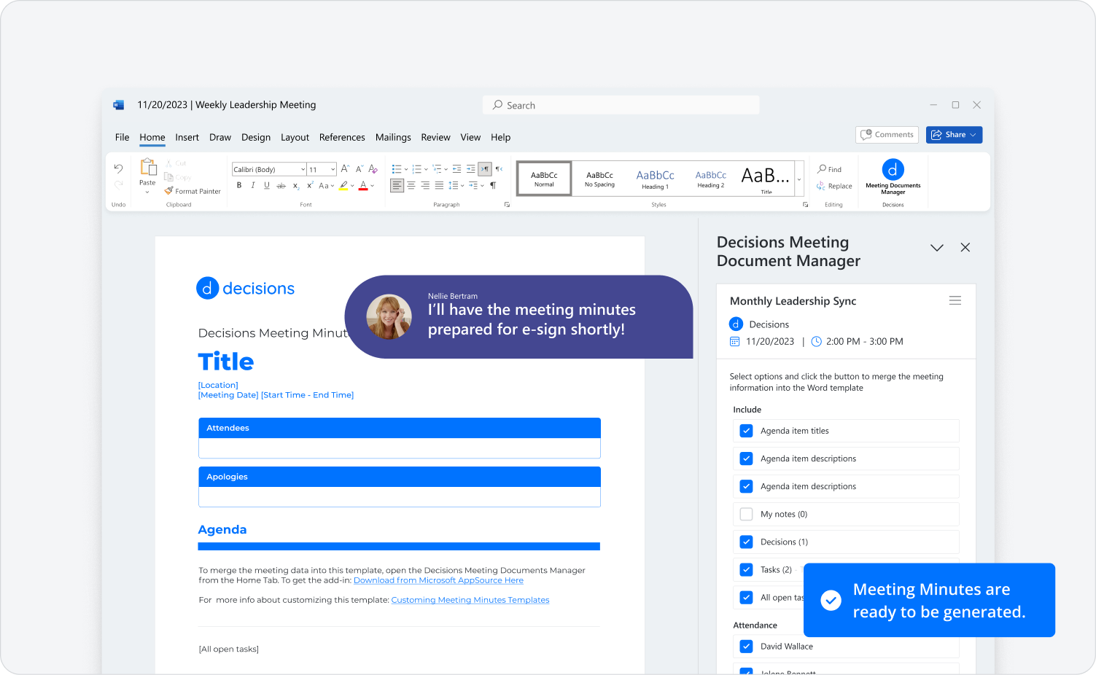
Task: Decrease the paragraph indent
Action: tap(457, 169)
